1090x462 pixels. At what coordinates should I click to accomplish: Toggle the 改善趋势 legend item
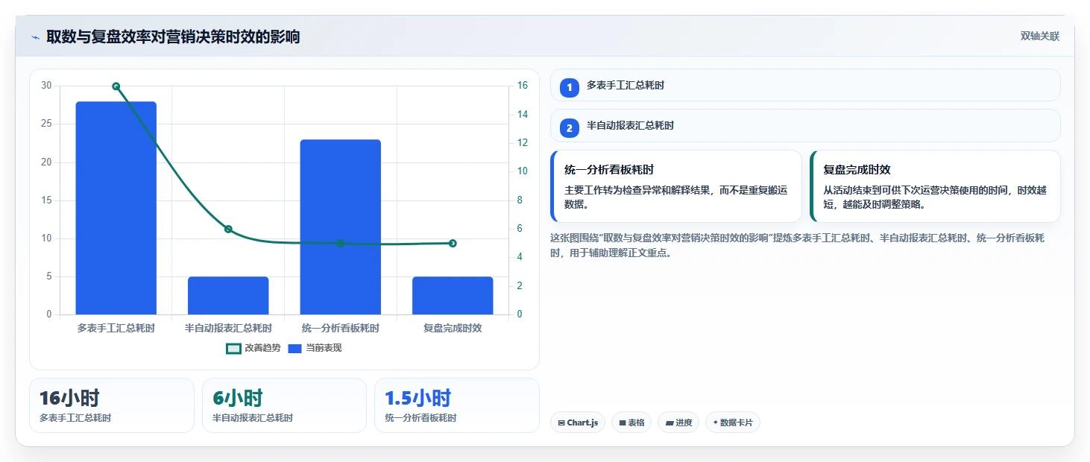tap(253, 348)
